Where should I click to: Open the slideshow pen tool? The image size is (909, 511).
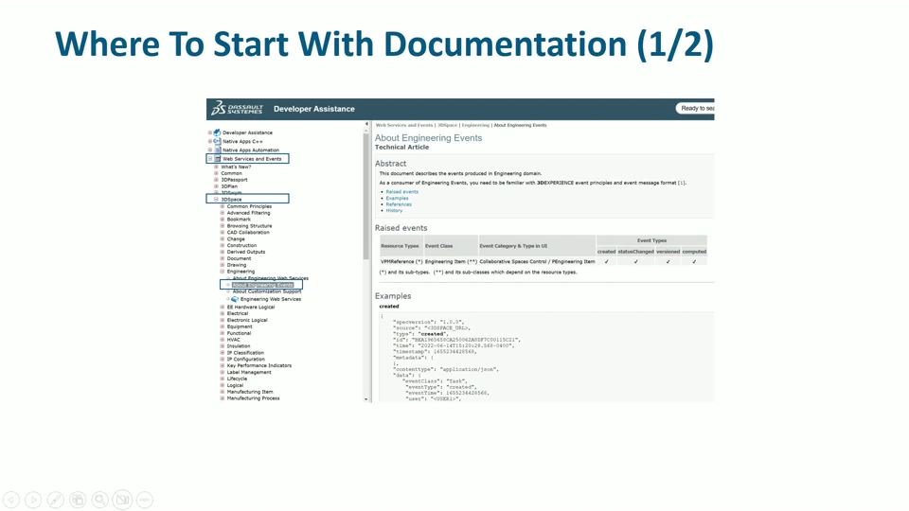point(56,500)
